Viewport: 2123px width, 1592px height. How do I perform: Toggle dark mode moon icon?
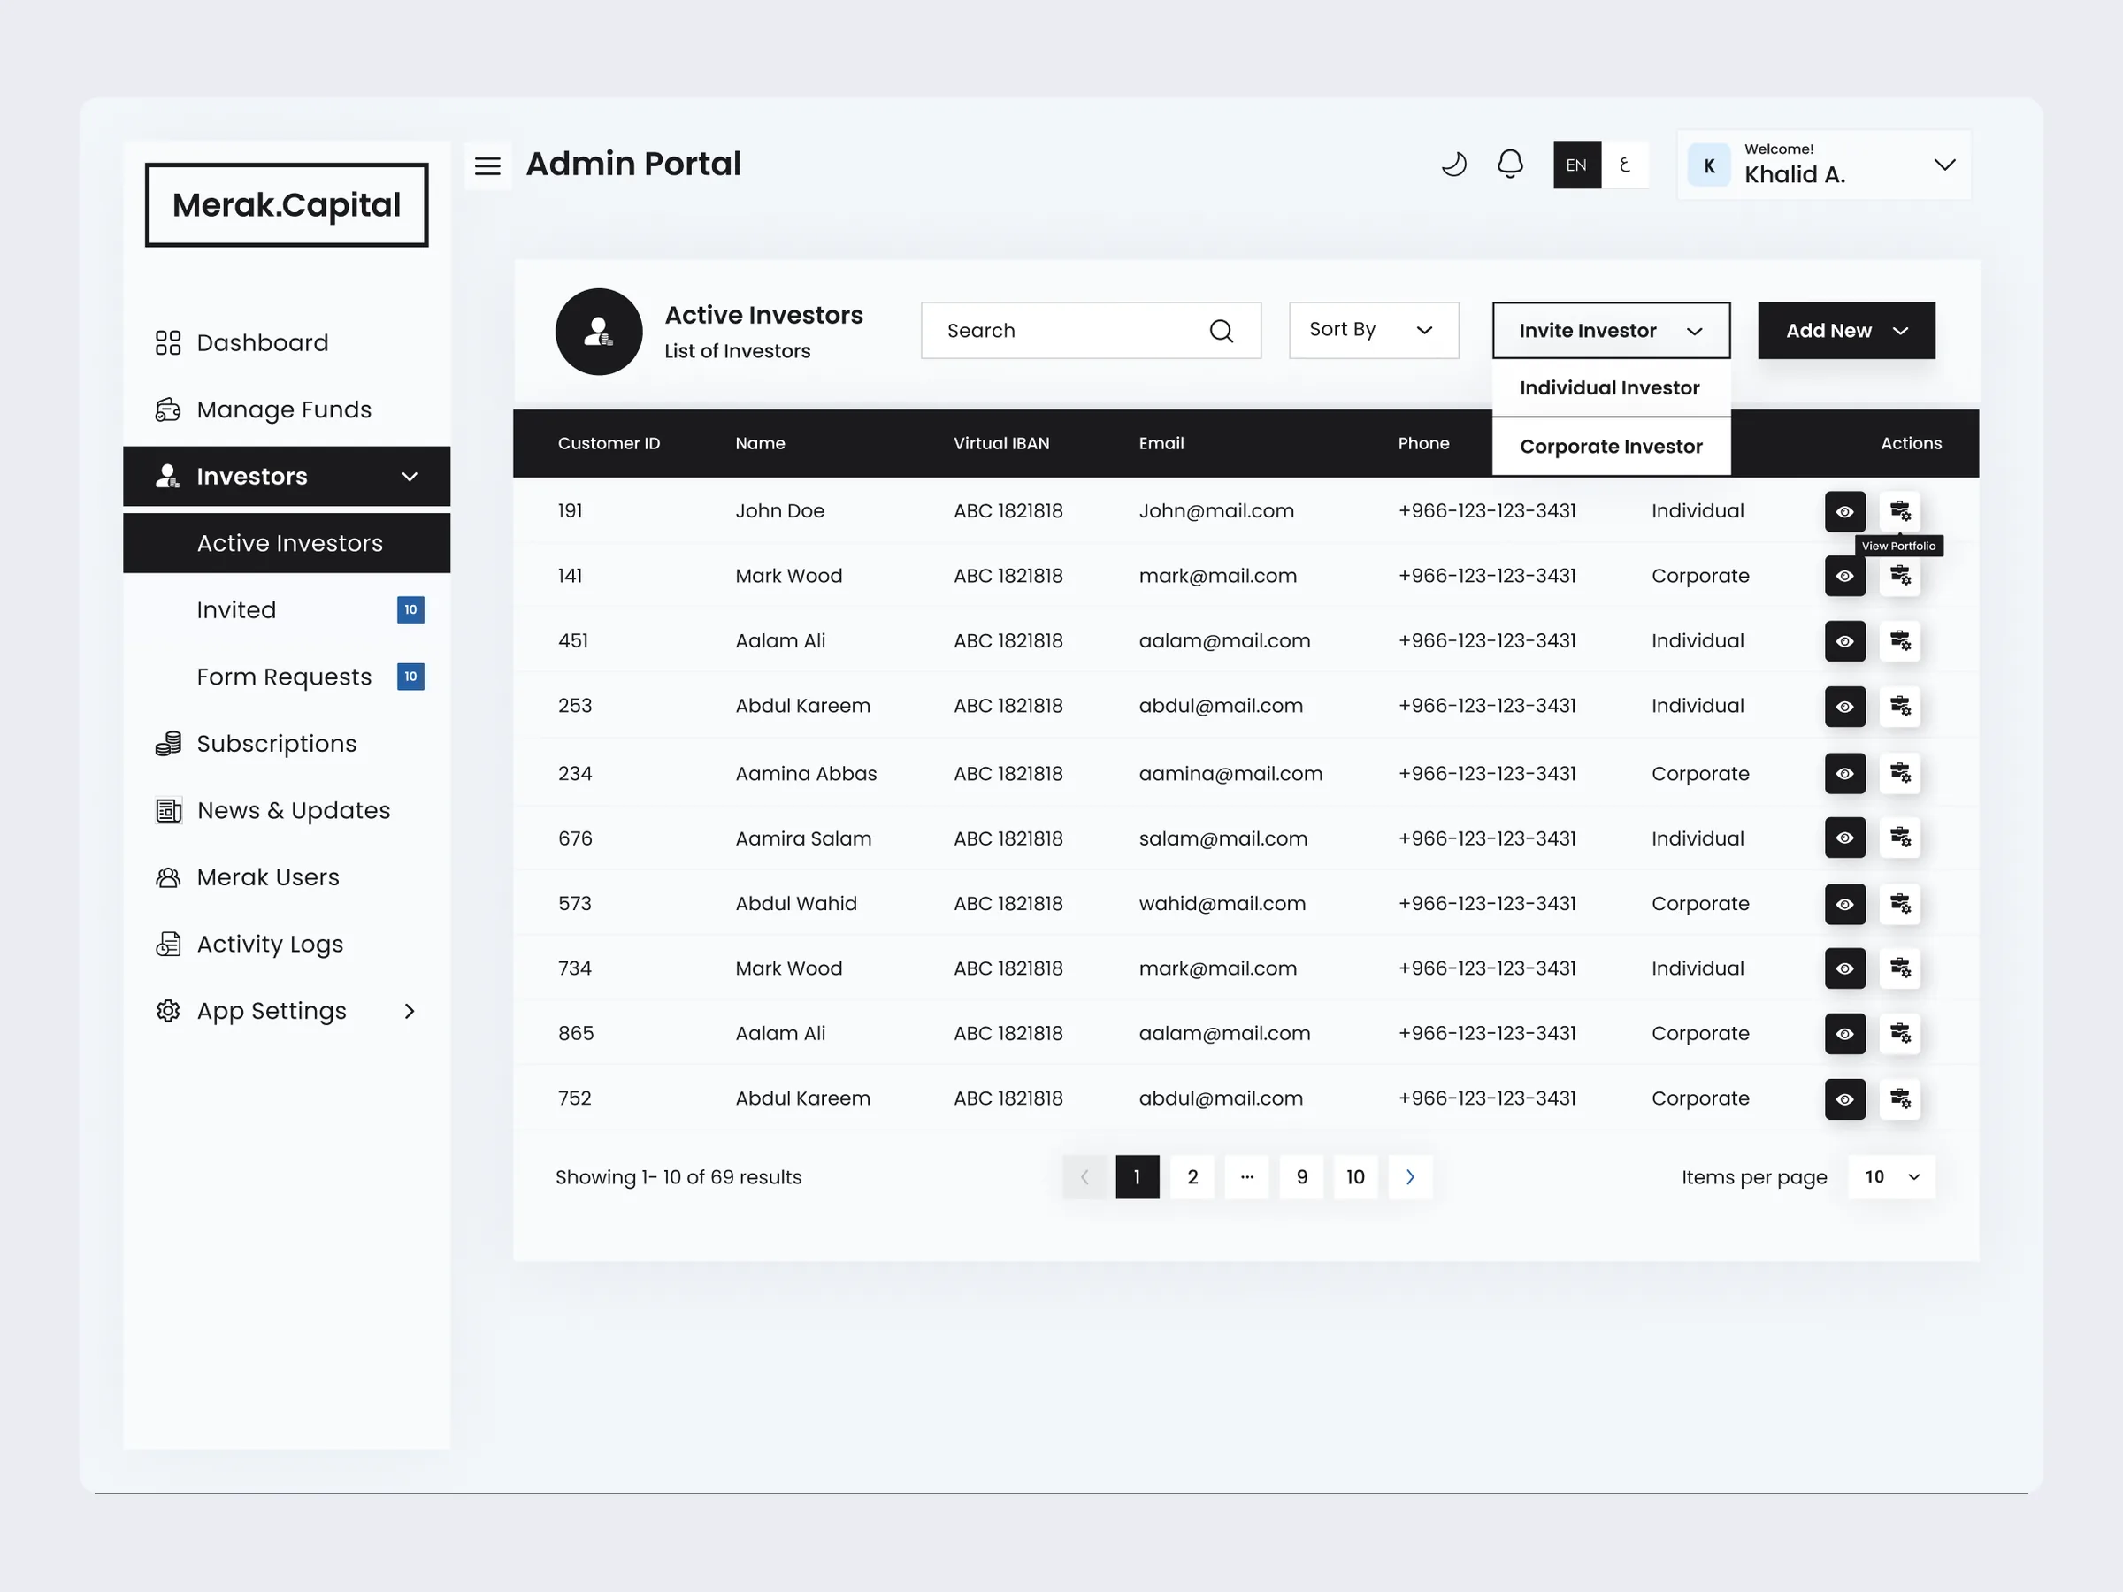pos(1454,165)
